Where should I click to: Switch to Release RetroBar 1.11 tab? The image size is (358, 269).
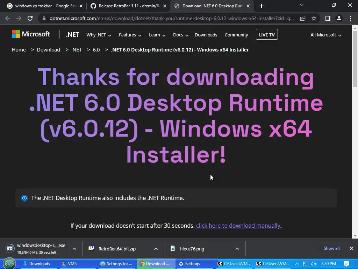[128, 6]
